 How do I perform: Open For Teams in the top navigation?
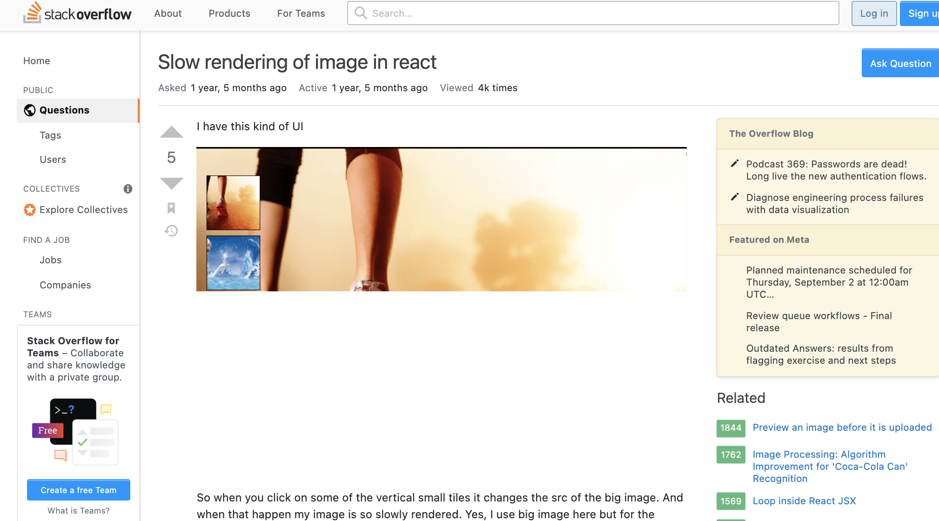click(301, 13)
